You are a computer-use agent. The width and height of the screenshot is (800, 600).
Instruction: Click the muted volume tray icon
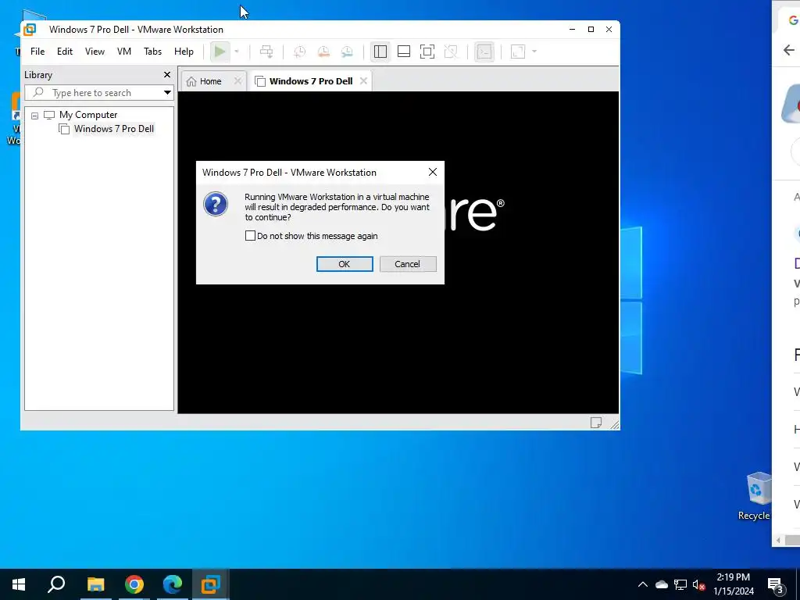coord(699,584)
